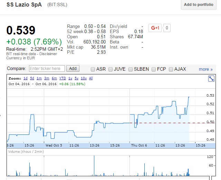Expand more comparison tickers
The image size is (221, 180).
205,69
